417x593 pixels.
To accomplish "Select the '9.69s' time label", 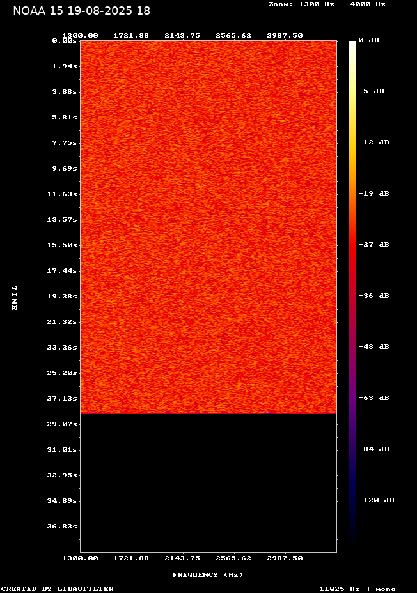I will pos(65,168).
